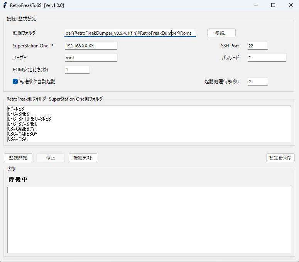Screen dimensions: 299x262
Task: Click the GBC=GAMEBOY mapping line
Action: (x=22, y=134)
